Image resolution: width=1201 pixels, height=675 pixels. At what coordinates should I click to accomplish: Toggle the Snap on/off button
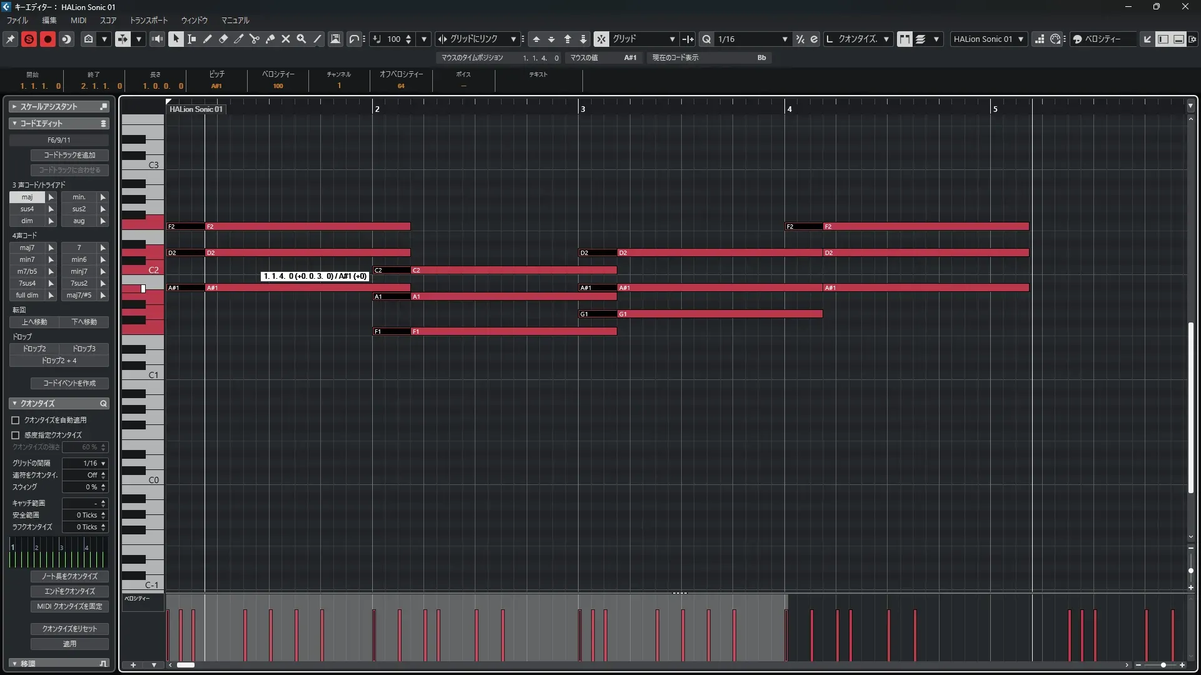click(600, 39)
